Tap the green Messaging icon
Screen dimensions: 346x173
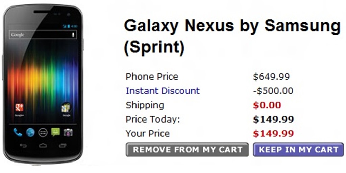click(55, 132)
